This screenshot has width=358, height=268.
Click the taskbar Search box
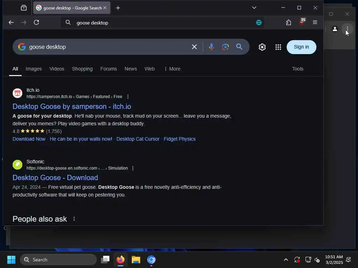[x=58, y=260]
